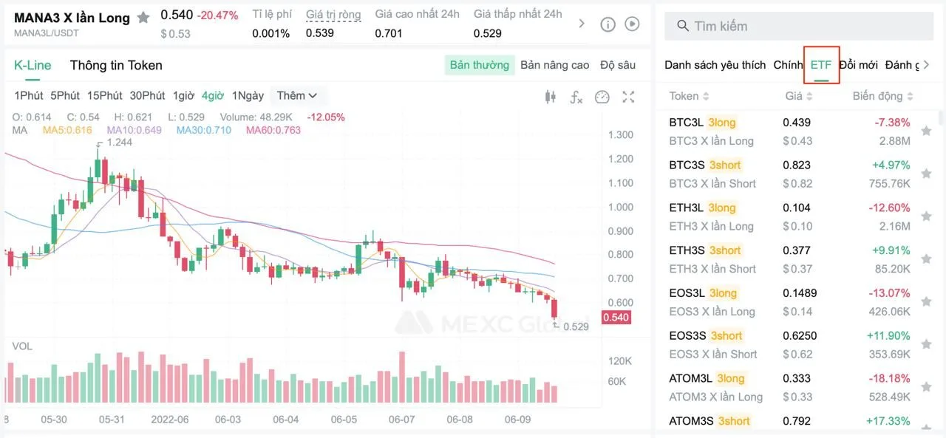Switch the chart to Bản nâng cao
The height and width of the screenshot is (438, 946).
554,65
